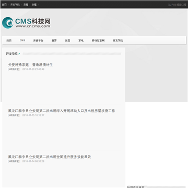Screen dimensions: 188x188
Task: Click WEB开发 tag under 关爱特殊家庭 article
Action: tap(14, 69)
